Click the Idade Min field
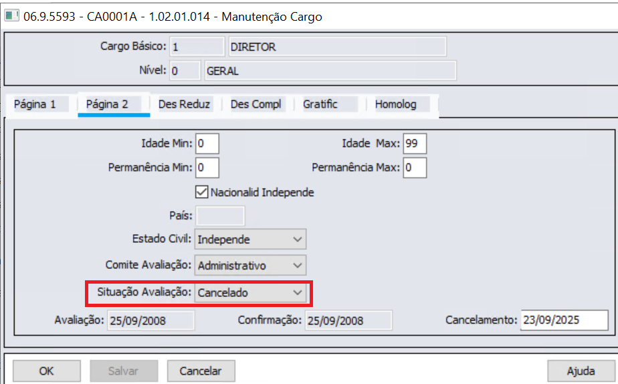The image size is (618, 384). [207, 143]
